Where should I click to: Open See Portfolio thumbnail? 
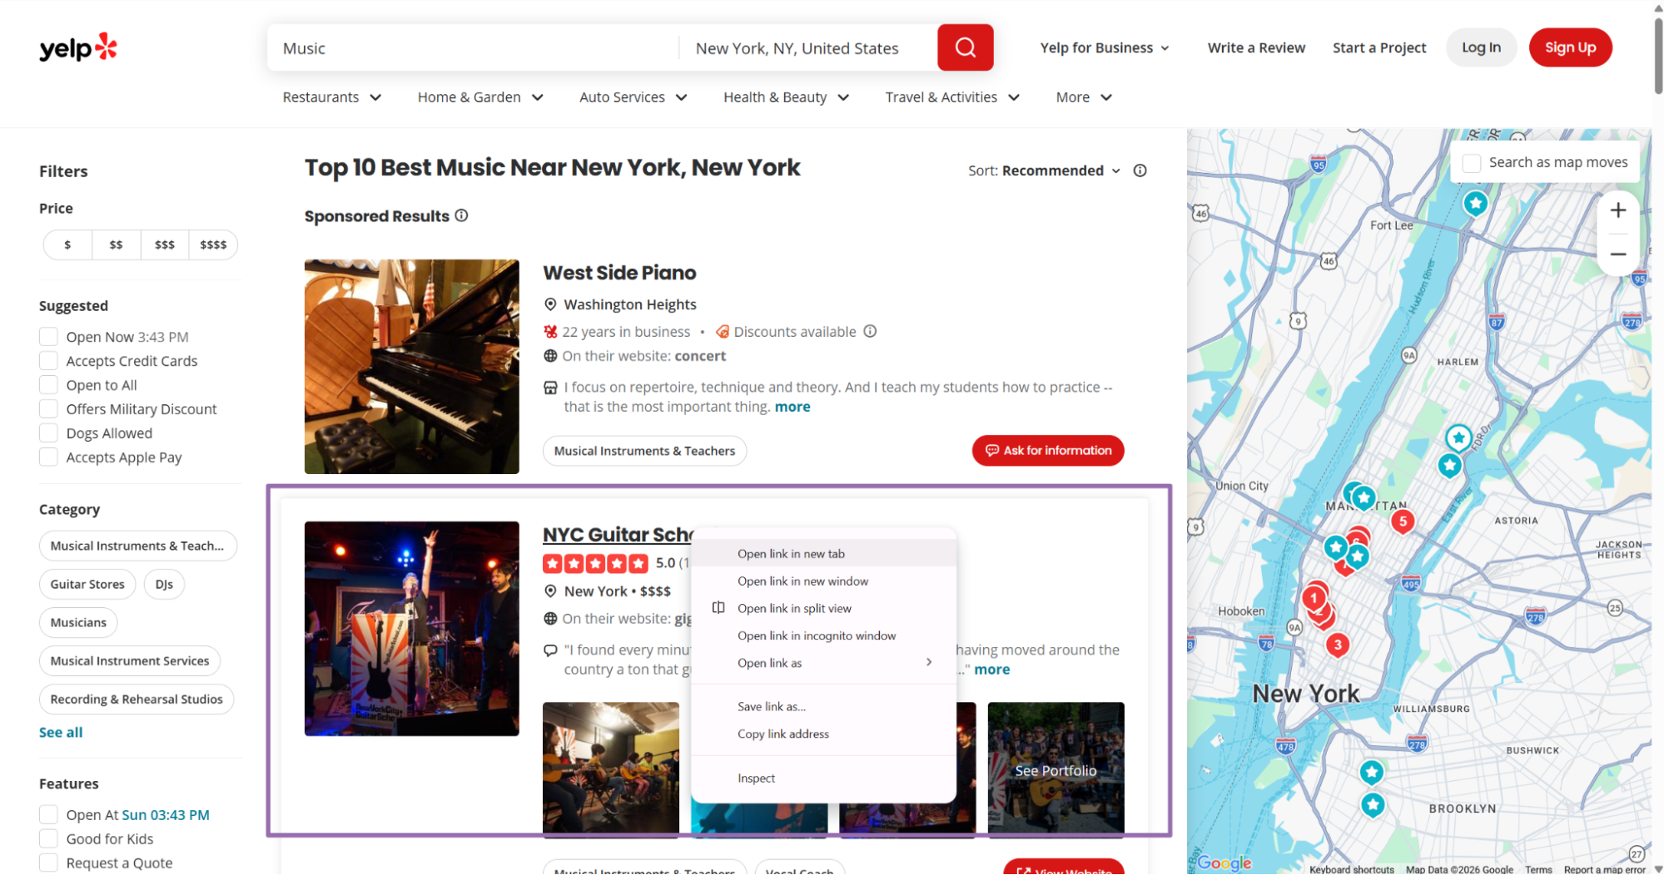[x=1056, y=769]
